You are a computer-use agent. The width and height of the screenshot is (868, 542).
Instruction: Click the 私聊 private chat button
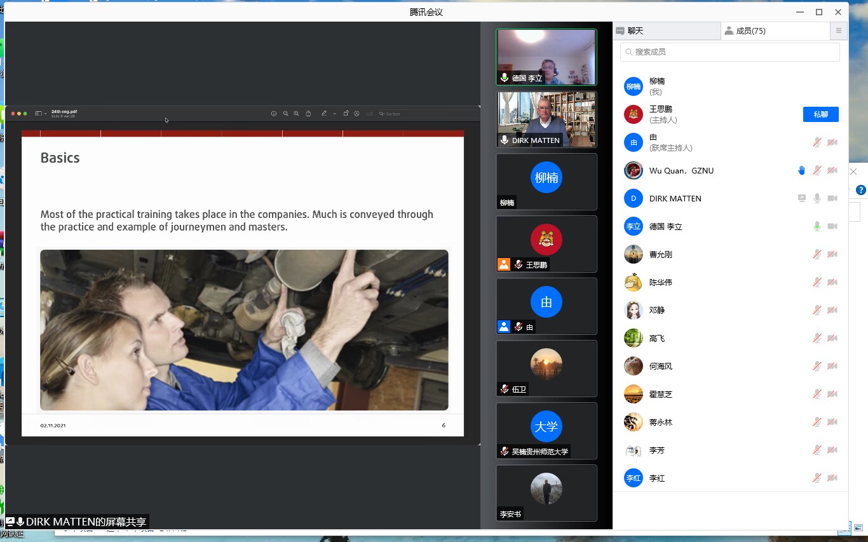pos(820,114)
